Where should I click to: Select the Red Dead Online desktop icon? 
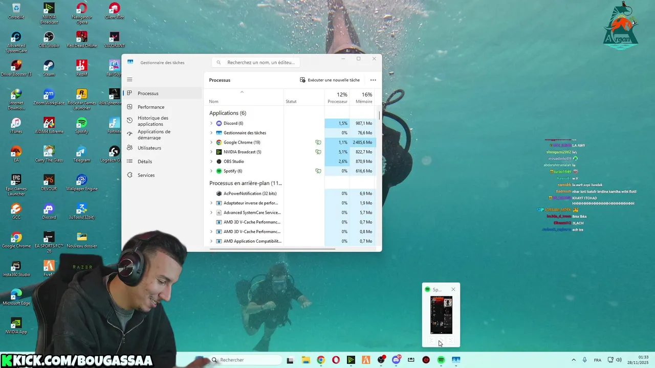[x=81, y=39]
